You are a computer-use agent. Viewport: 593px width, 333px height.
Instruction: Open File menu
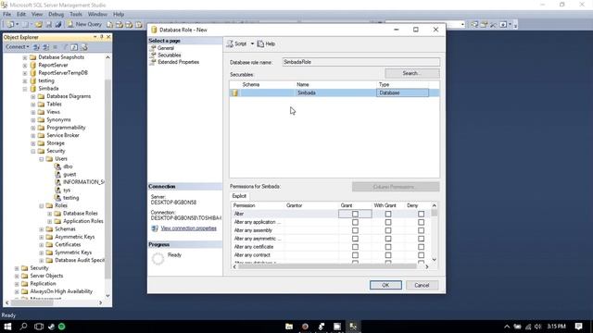6,14
